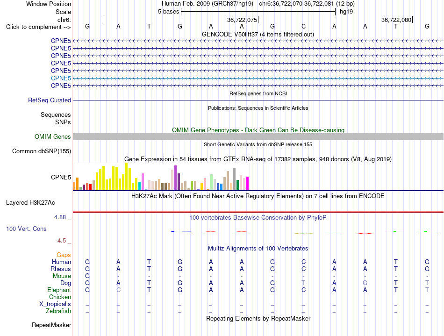Click the '5 bases' scale bar label
The height and width of the screenshot is (336, 444).
(x=168, y=12)
